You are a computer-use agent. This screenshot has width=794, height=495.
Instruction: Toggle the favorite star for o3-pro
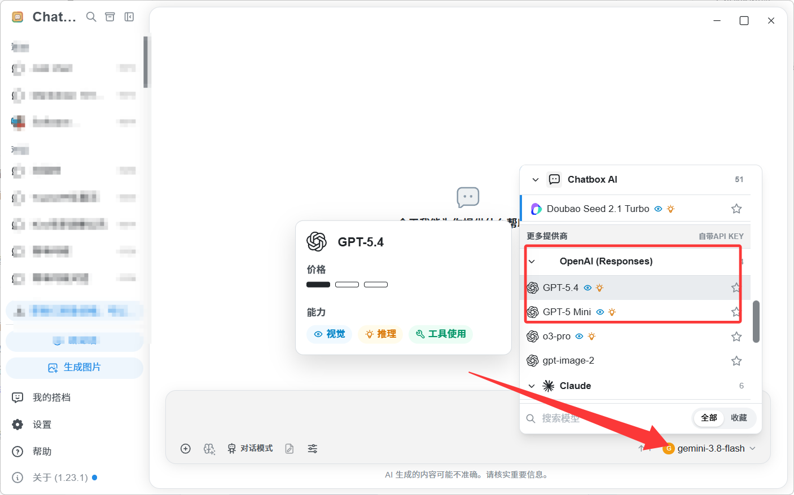(x=736, y=337)
